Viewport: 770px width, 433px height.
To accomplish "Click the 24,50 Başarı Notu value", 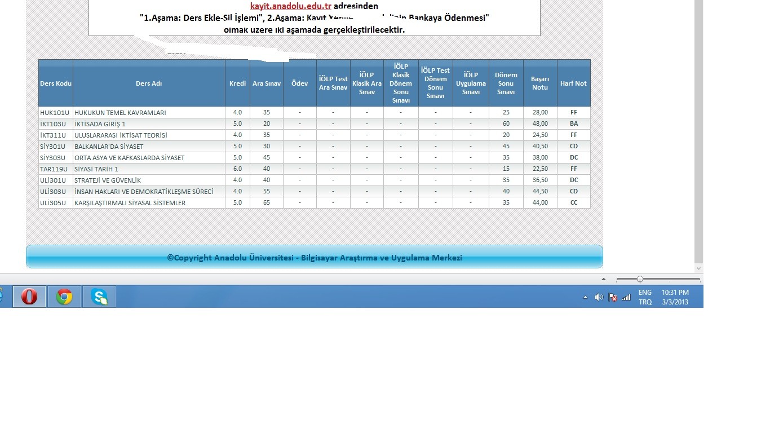I will [x=540, y=135].
